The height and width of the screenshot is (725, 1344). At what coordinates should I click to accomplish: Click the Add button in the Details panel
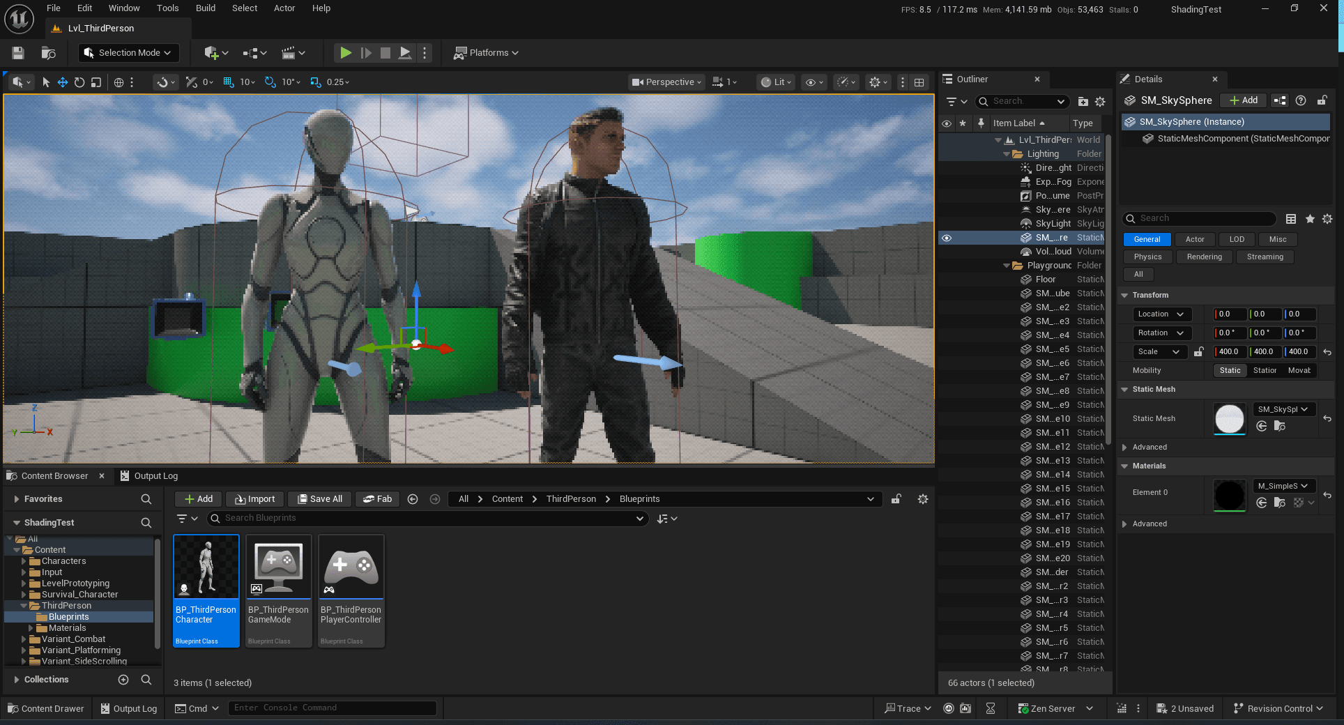1243,100
